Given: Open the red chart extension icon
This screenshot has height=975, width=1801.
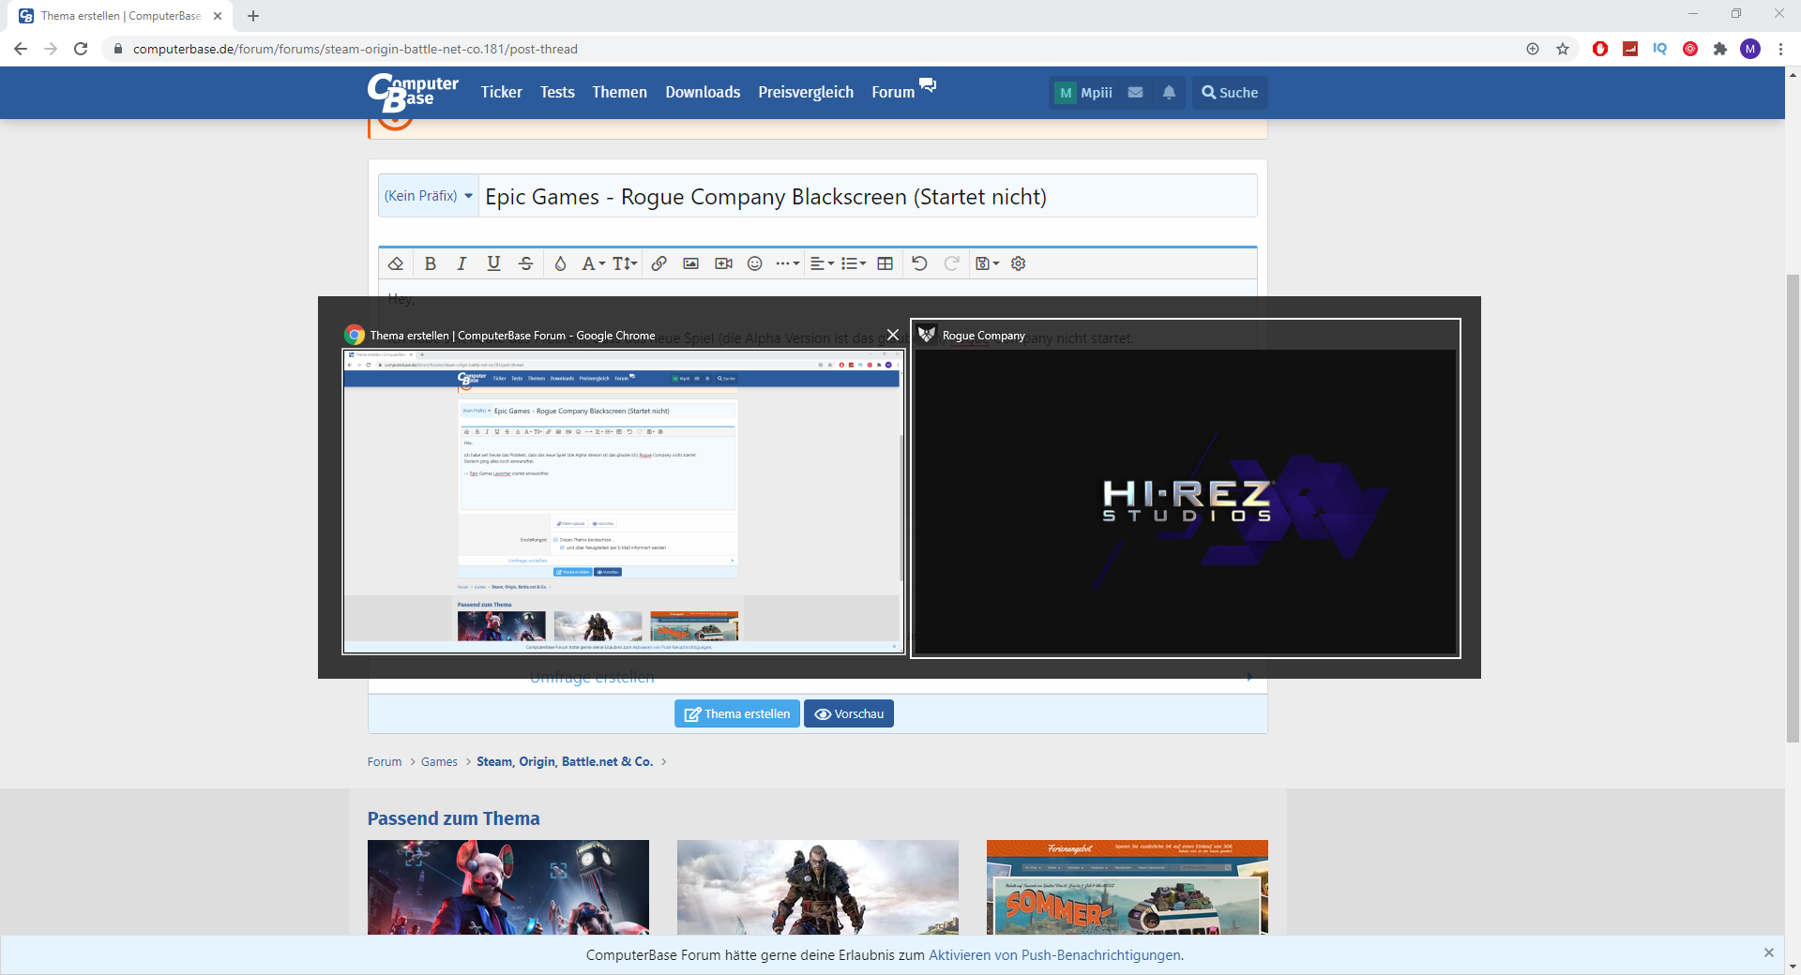Looking at the screenshot, I should click(1630, 49).
